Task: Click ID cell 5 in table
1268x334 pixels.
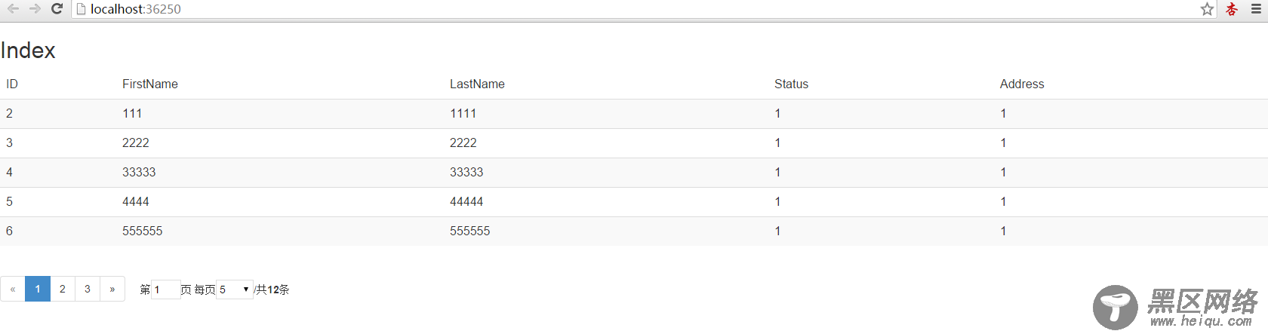Action: click(x=9, y=201)
